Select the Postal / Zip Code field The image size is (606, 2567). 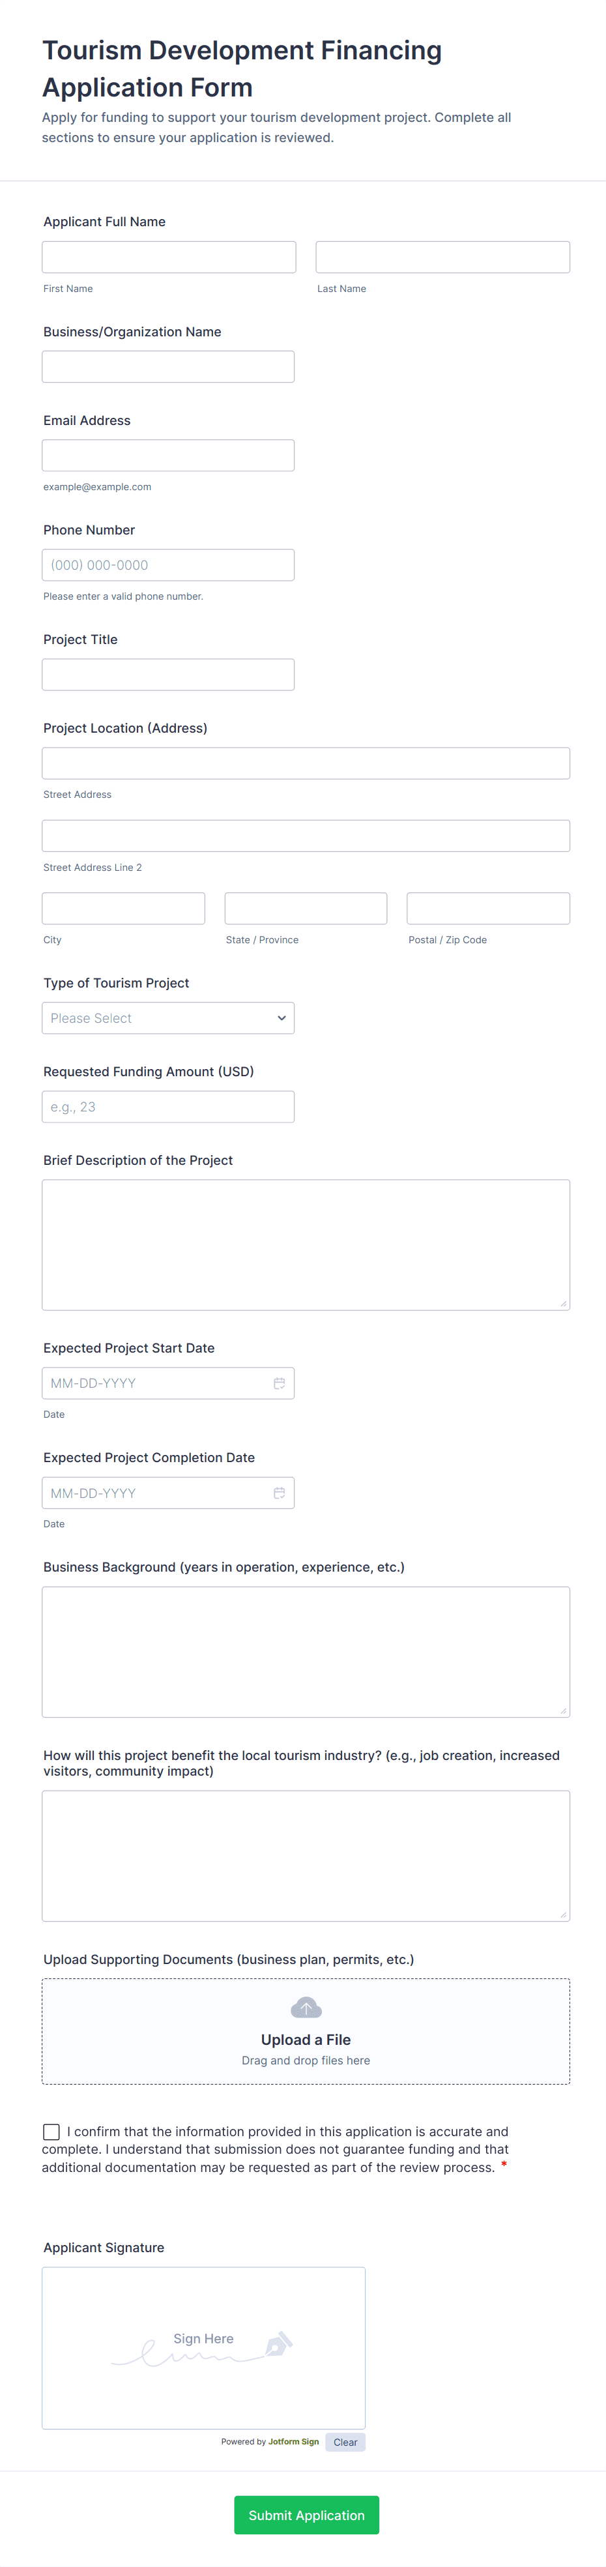[x=489, y=909]
